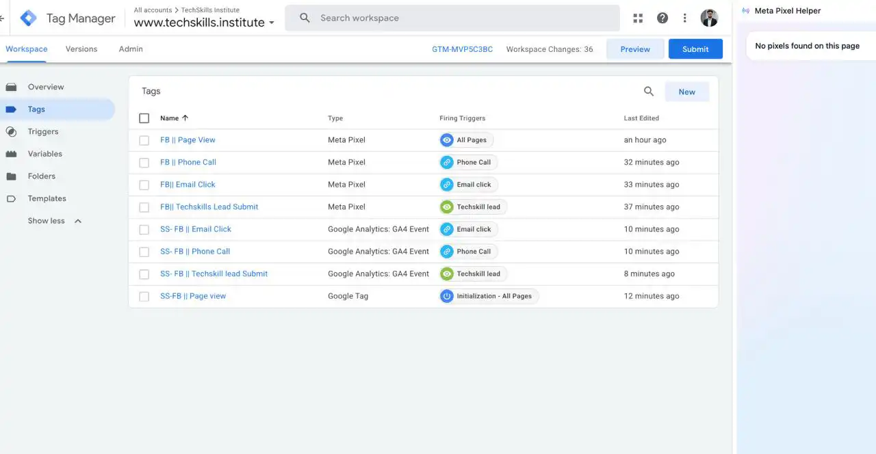Image resolution: width=876 pixels, height=454 pixels.
Task: Click the New tag button
Action: click(687, 92)
